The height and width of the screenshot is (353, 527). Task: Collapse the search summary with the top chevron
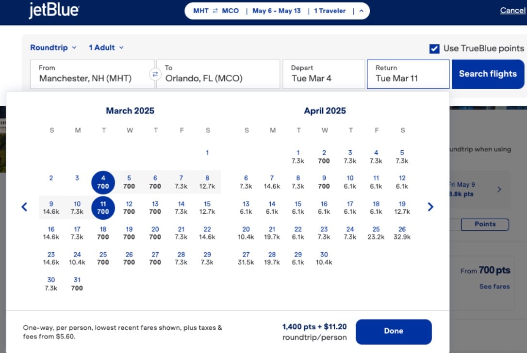[361, 10]
